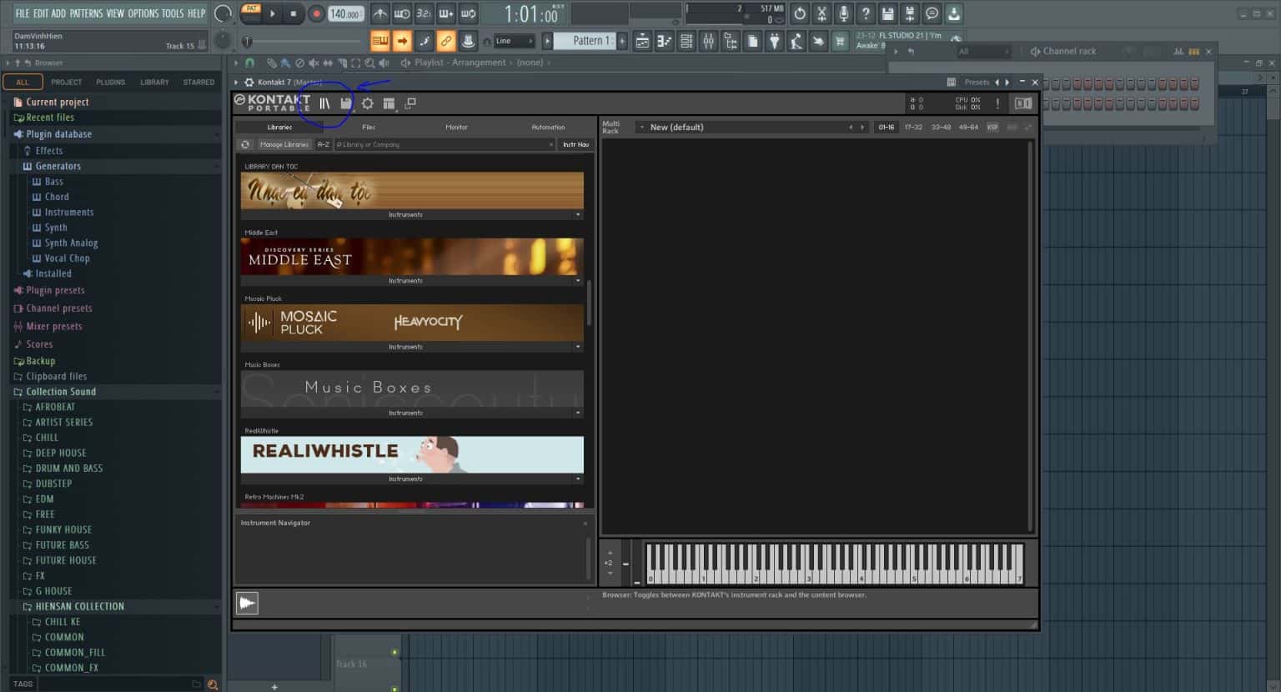Toggle step edit arrow button

402,41
